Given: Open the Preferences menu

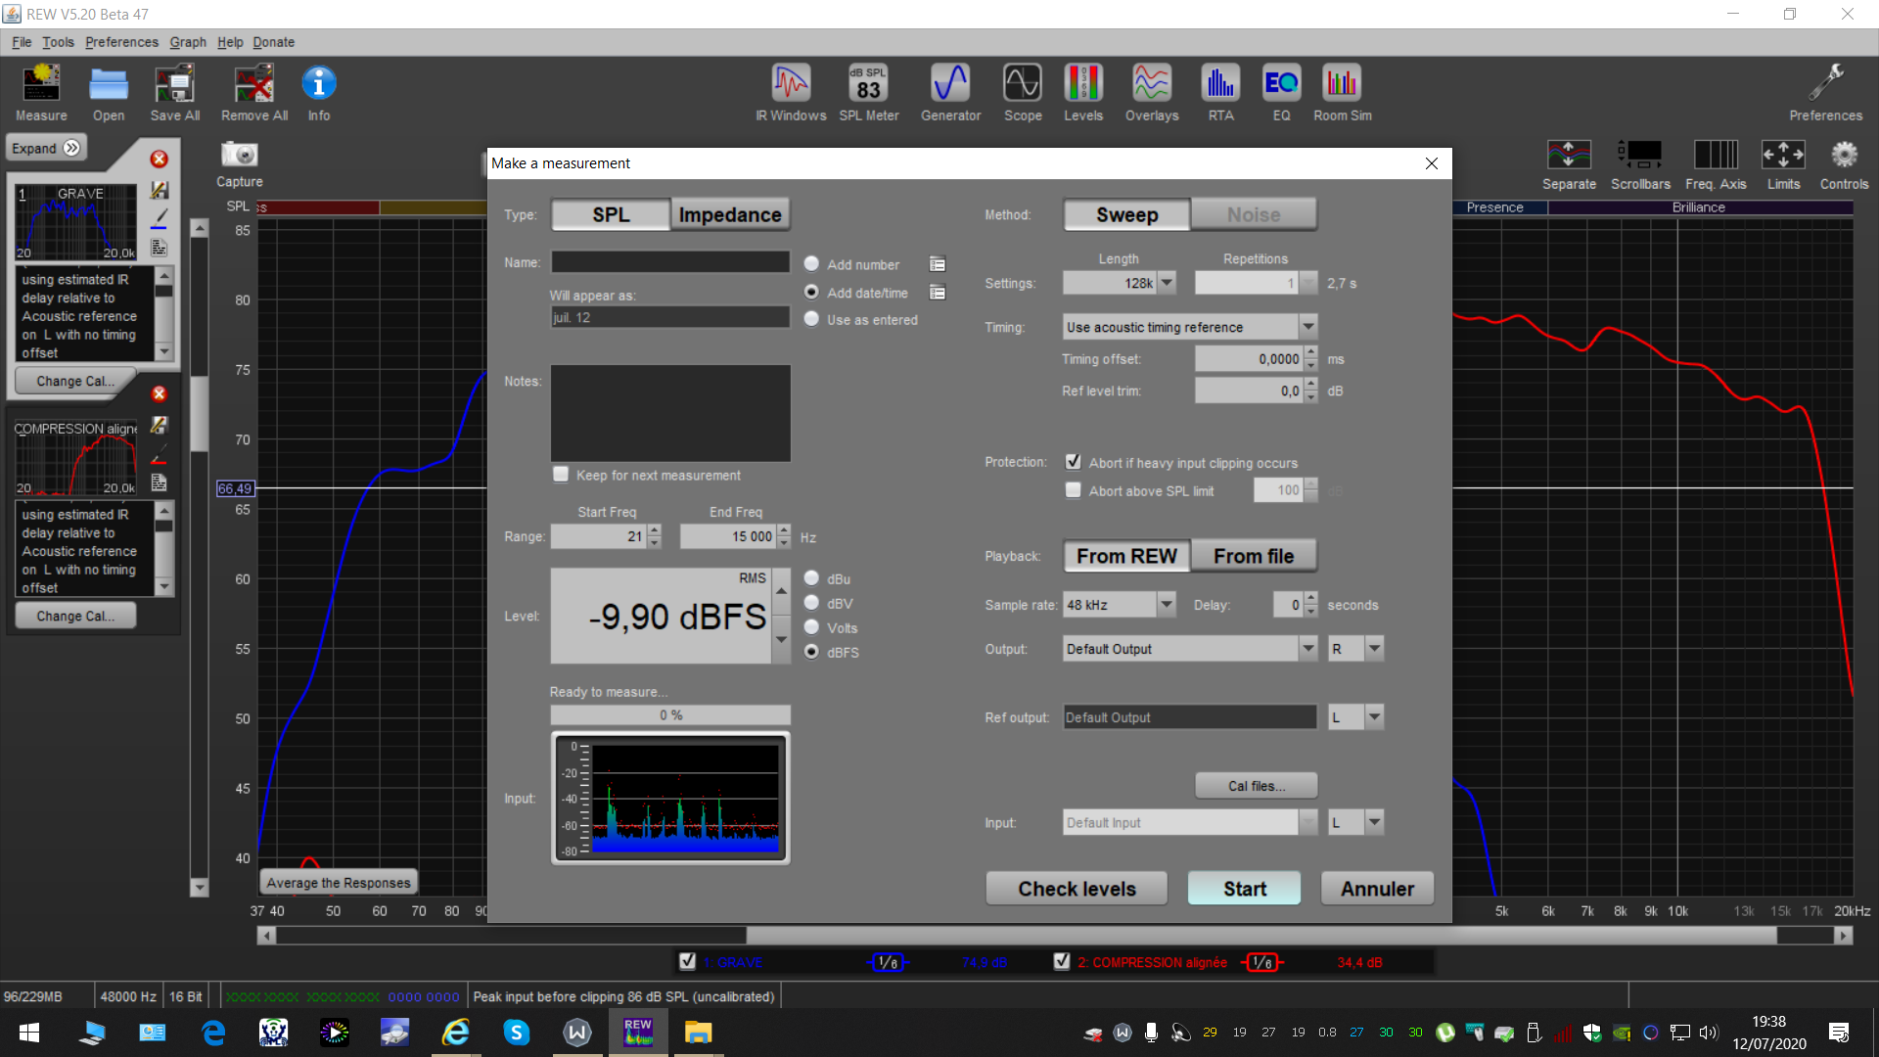Looking at the screenshot, I should pyautogui.click(x=121, y=42).
